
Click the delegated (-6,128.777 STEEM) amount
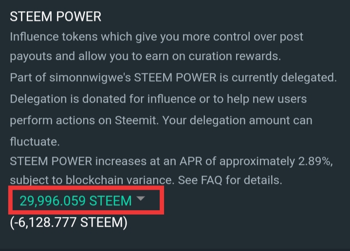68,223
